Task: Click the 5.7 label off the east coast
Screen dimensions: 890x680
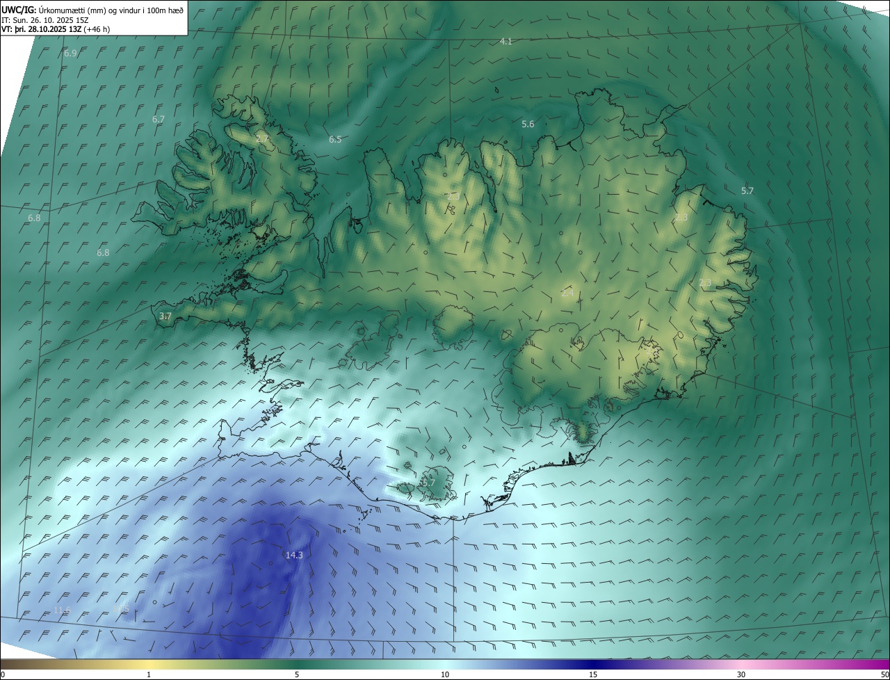Action: click(x=747, y=191)
